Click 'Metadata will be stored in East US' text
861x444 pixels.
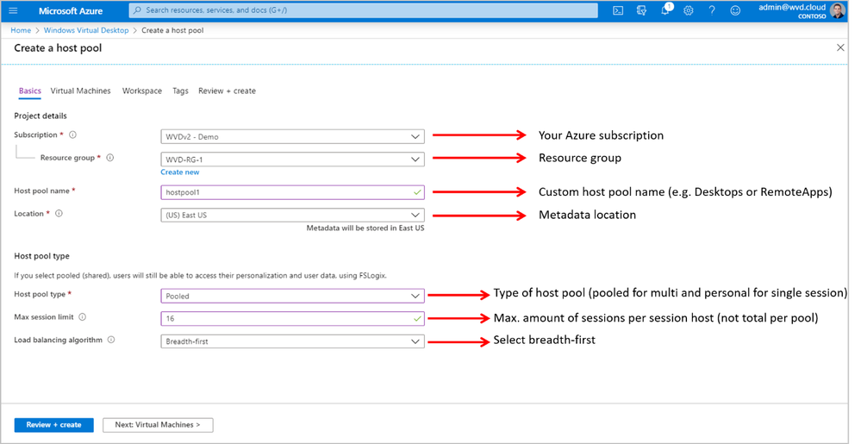coord(365,228)
